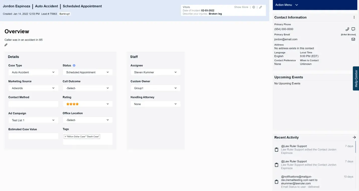Open the Vitals settings gear icon

254,7
